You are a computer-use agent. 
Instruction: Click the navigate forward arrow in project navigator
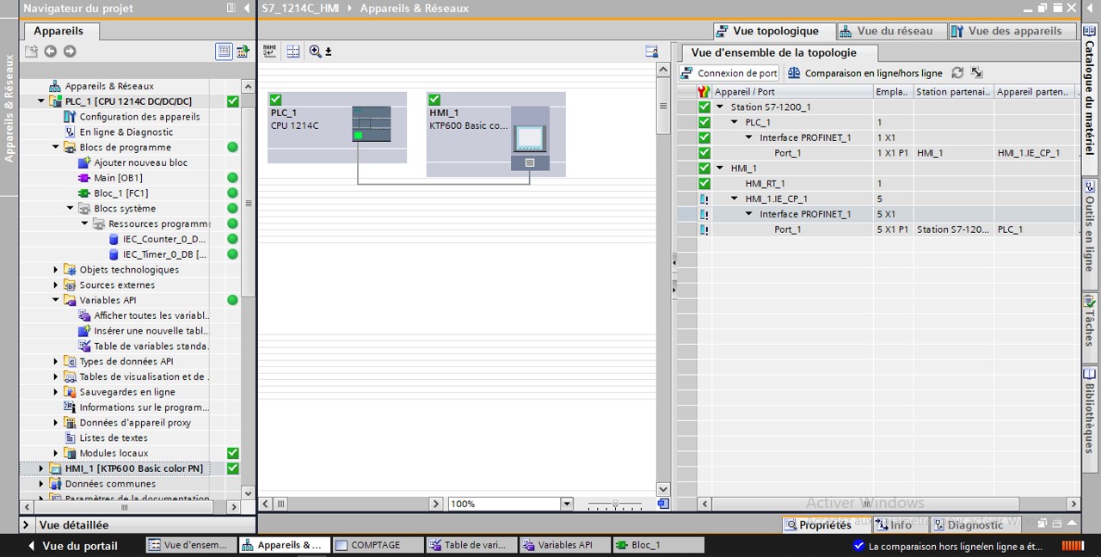[70, 52]
